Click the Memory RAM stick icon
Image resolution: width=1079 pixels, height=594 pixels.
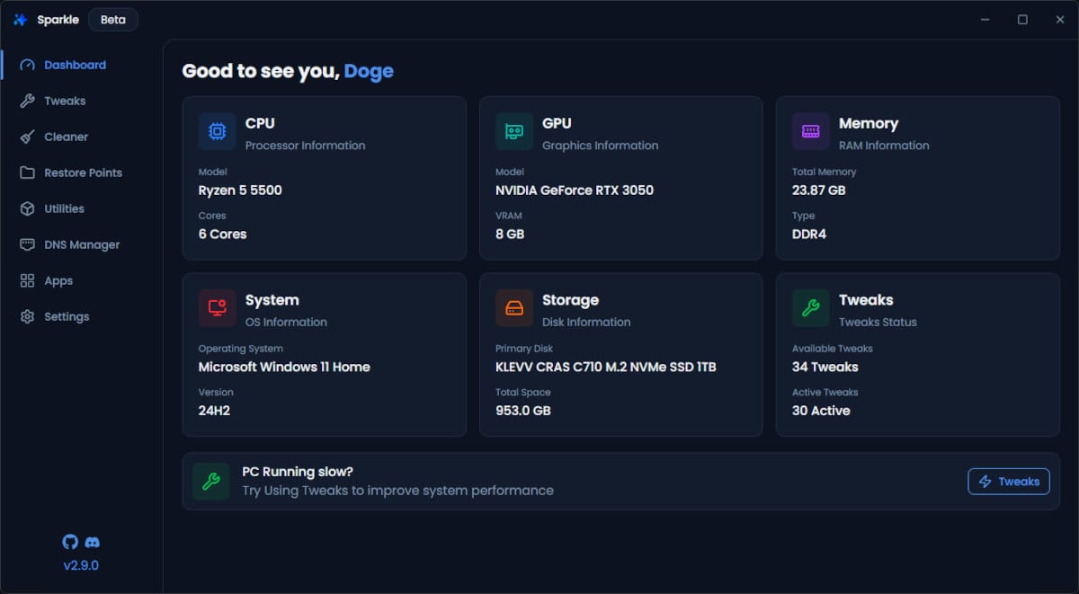(810, 131)
